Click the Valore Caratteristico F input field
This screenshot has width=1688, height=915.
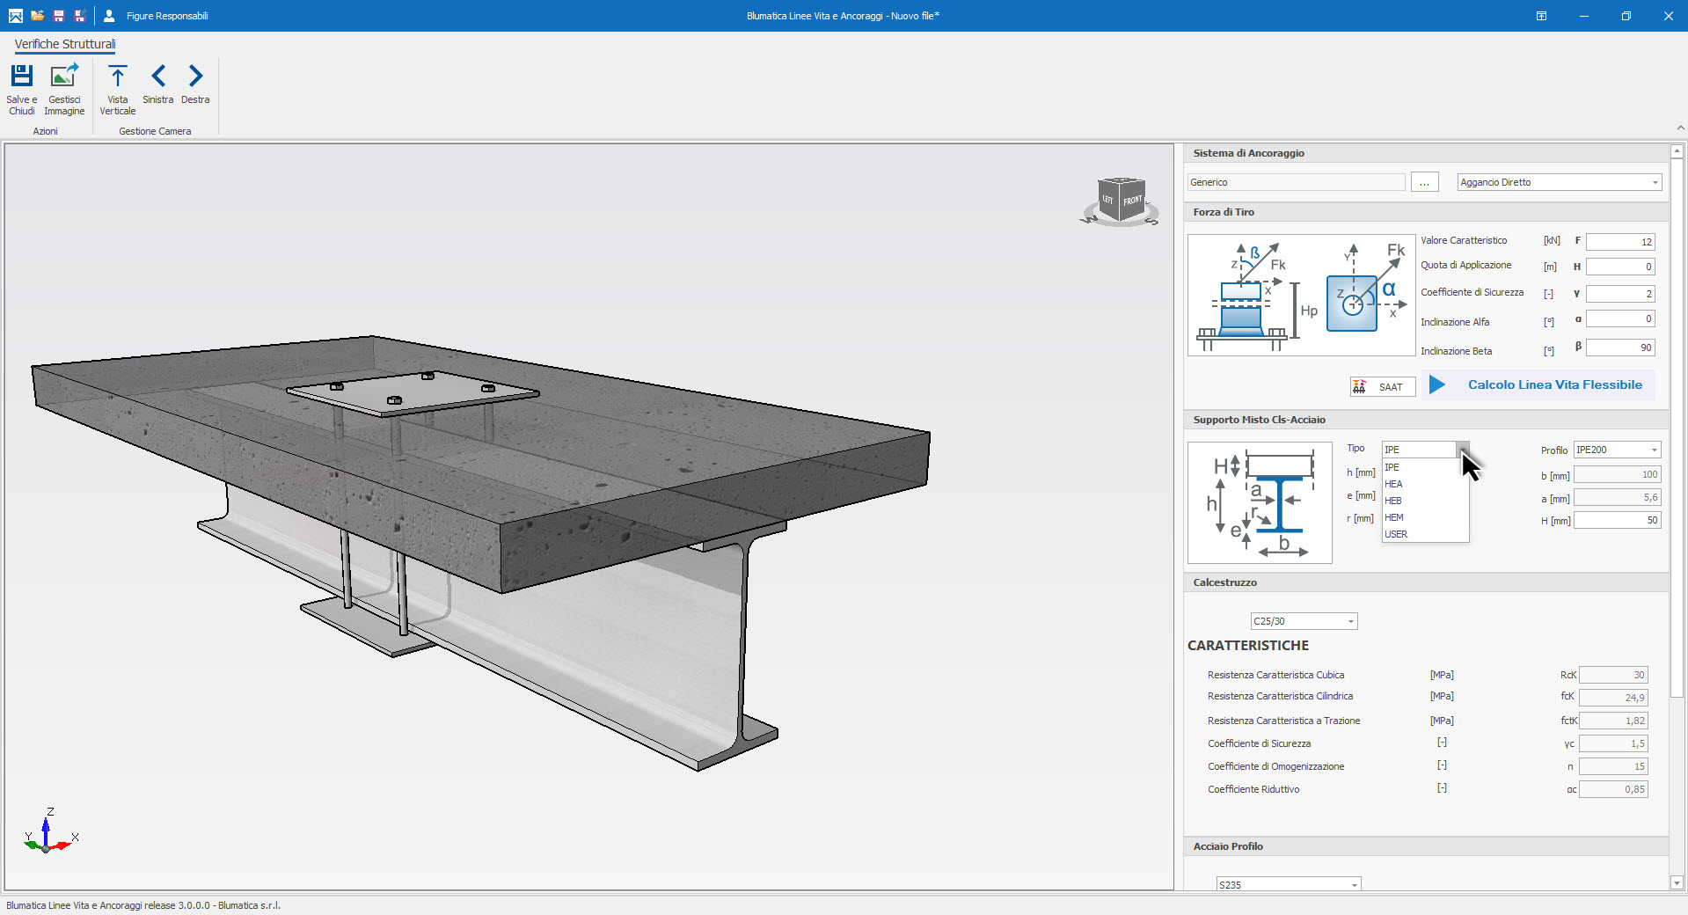click(x=1620, y=242)
